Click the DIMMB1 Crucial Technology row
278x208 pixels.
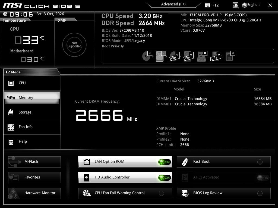click(214, 104)
